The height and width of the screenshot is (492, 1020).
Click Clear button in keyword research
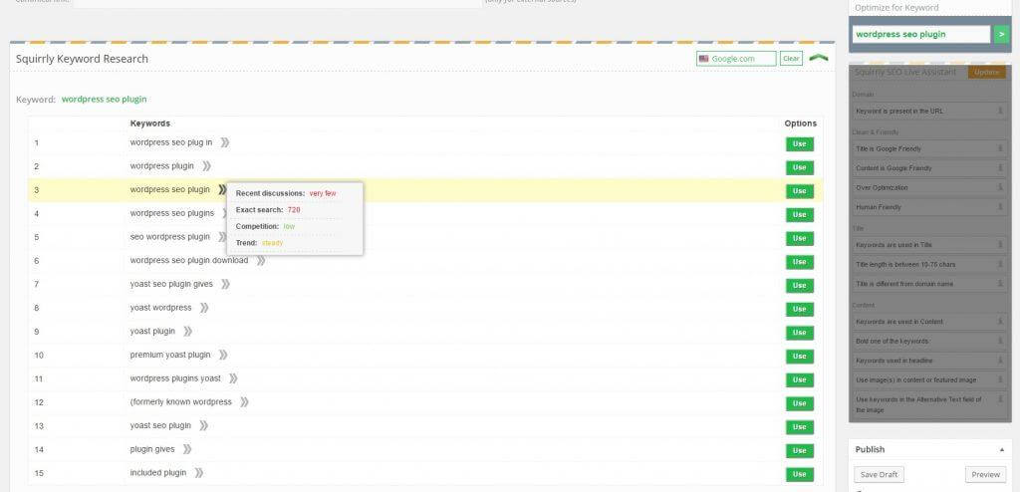791,59
